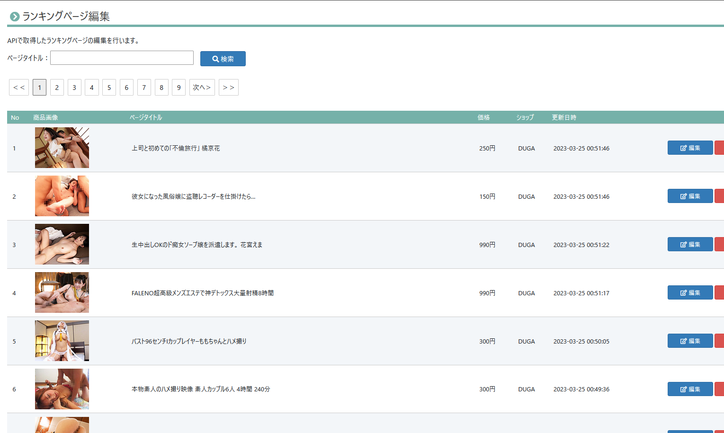Click the red delete button in row 1

tap(719, 148)
